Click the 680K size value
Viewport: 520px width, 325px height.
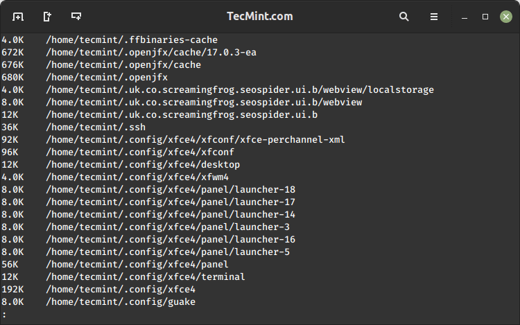coord(12,77)
